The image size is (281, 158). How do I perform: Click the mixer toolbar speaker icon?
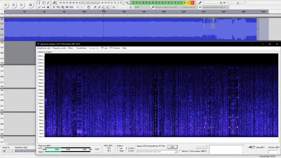(x=224, y=3)
